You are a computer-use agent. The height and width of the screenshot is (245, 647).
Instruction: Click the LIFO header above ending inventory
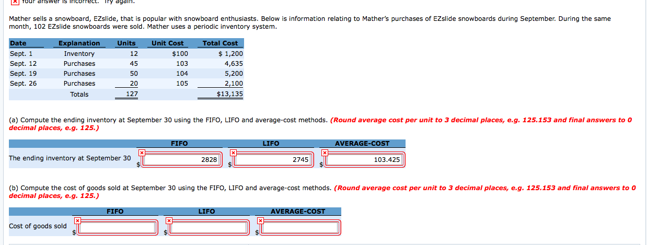[x=271, y=144]
